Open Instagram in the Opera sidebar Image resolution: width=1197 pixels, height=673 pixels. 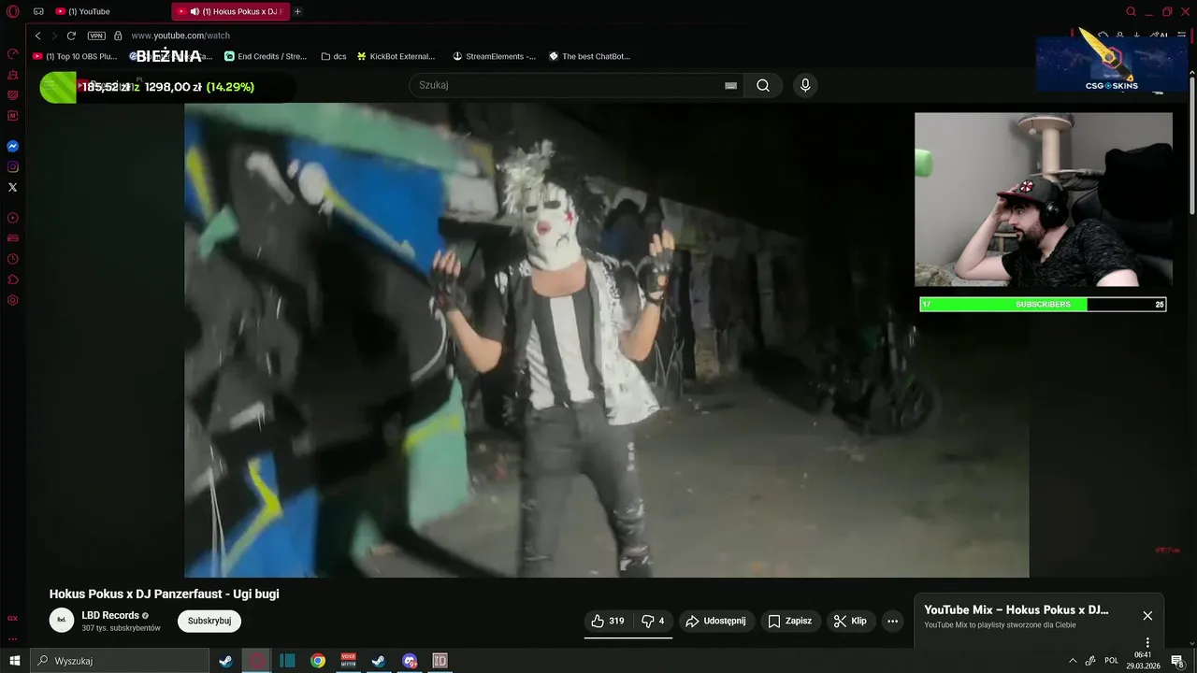[x=13, y=167]
